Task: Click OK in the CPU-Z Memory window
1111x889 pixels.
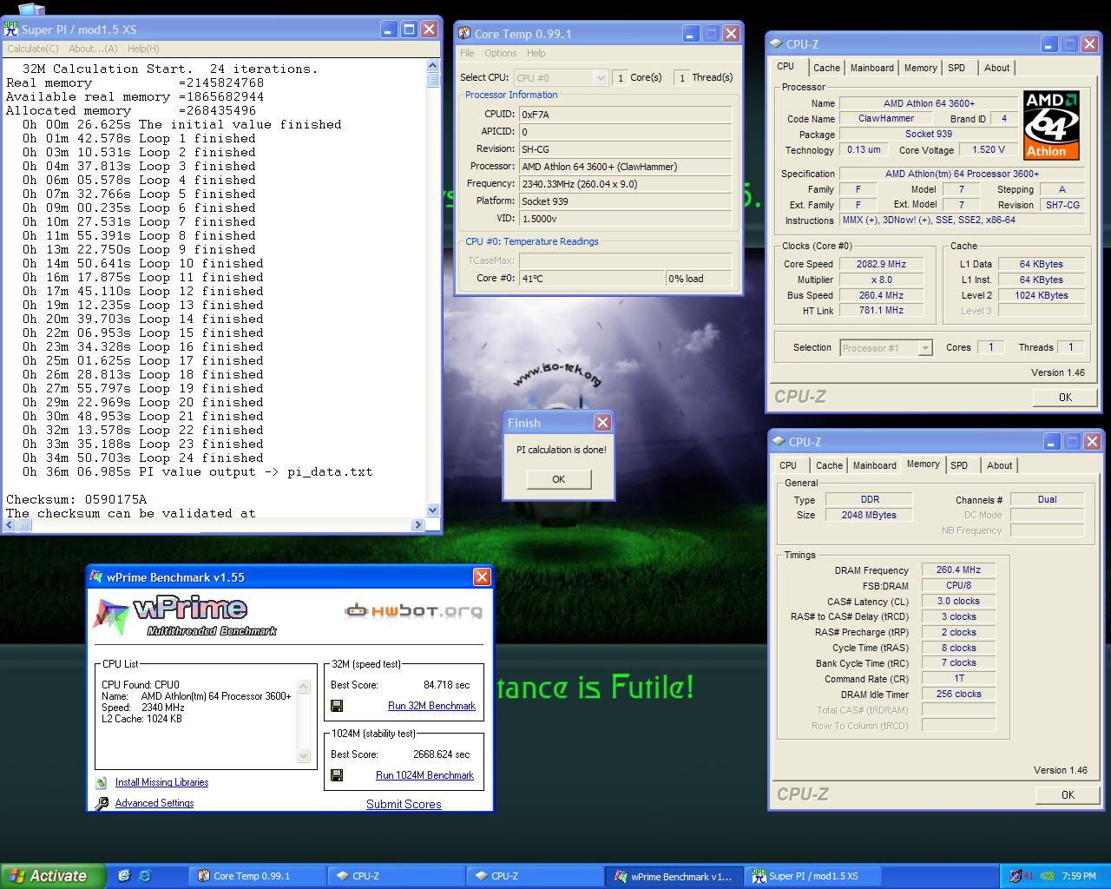Action: (x=1068, y=794)
